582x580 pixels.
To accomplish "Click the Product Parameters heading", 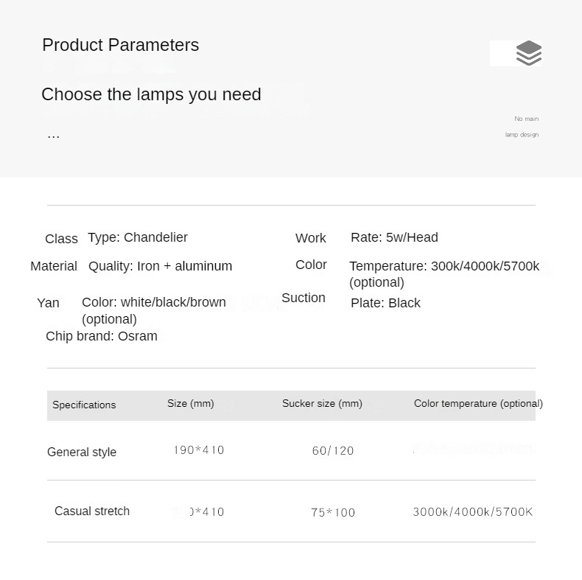I will click(x=120, y=45).
